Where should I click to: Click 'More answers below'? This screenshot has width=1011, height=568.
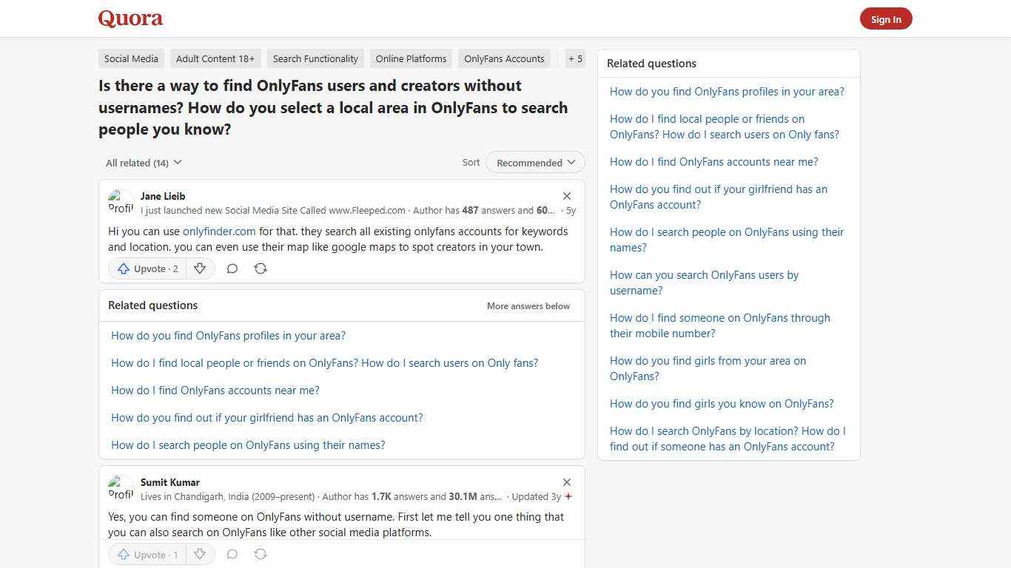(528, 305)
